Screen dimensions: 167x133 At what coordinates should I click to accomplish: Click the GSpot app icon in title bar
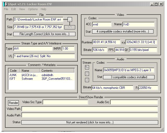[5, 4]
